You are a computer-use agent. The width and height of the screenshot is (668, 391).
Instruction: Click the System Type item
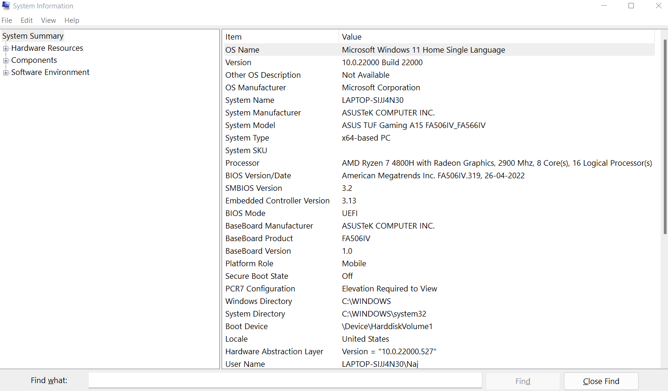point(247,138)
